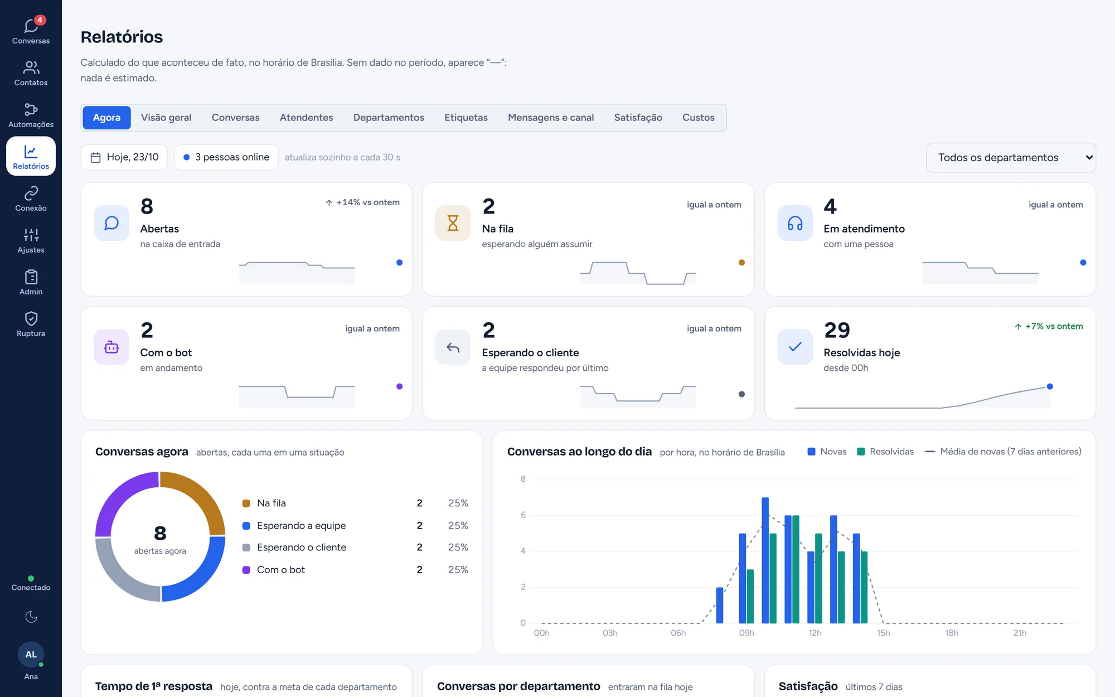Screen dimensions: 1115x697
Task: Select the Agora tab
Action: coord(106,118)
